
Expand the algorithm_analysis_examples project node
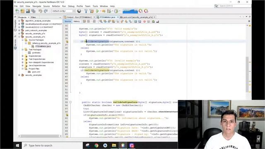pyautogui.click(x=19, y=21)
